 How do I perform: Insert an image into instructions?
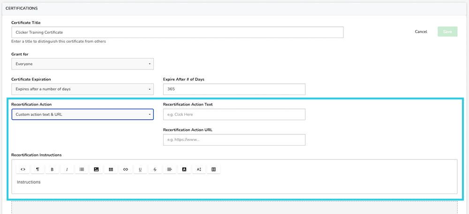point(96,169)
